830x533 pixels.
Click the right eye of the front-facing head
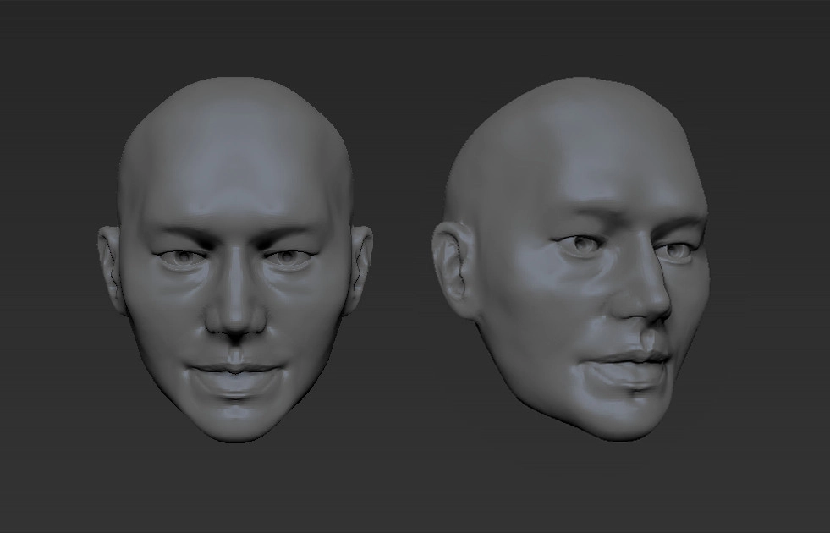288,257
